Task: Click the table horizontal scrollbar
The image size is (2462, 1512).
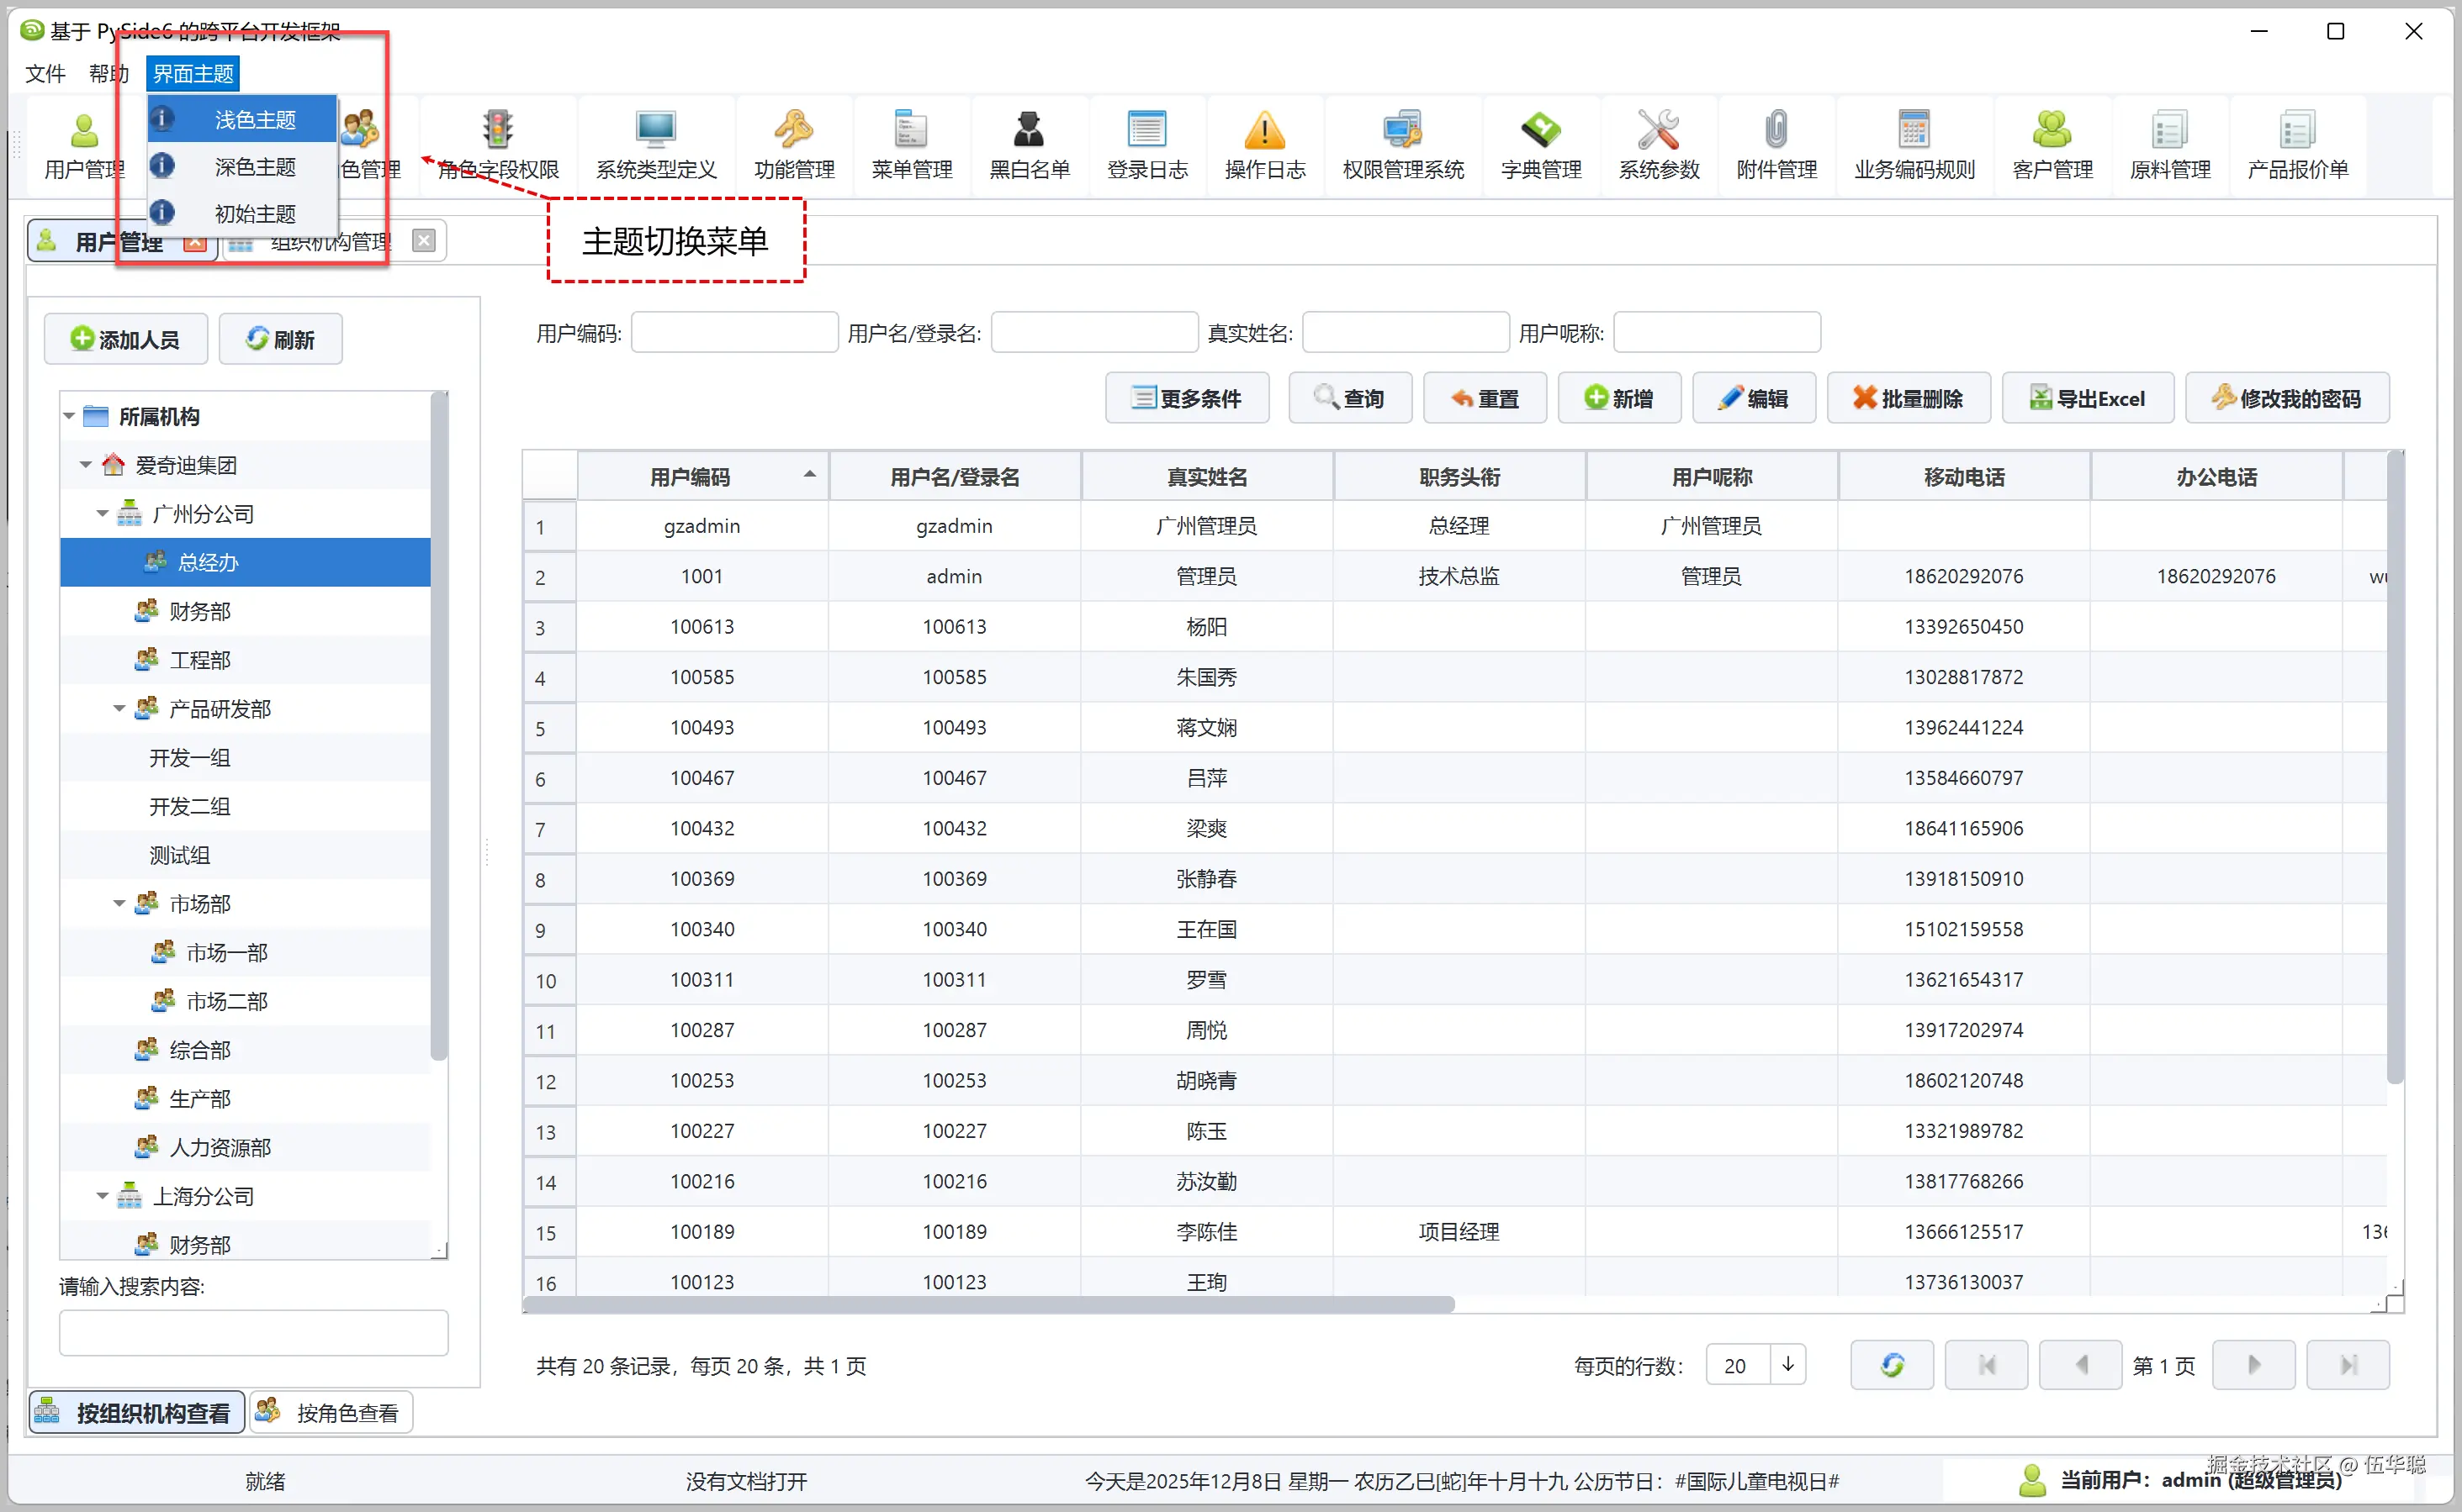Action: 987,1305
